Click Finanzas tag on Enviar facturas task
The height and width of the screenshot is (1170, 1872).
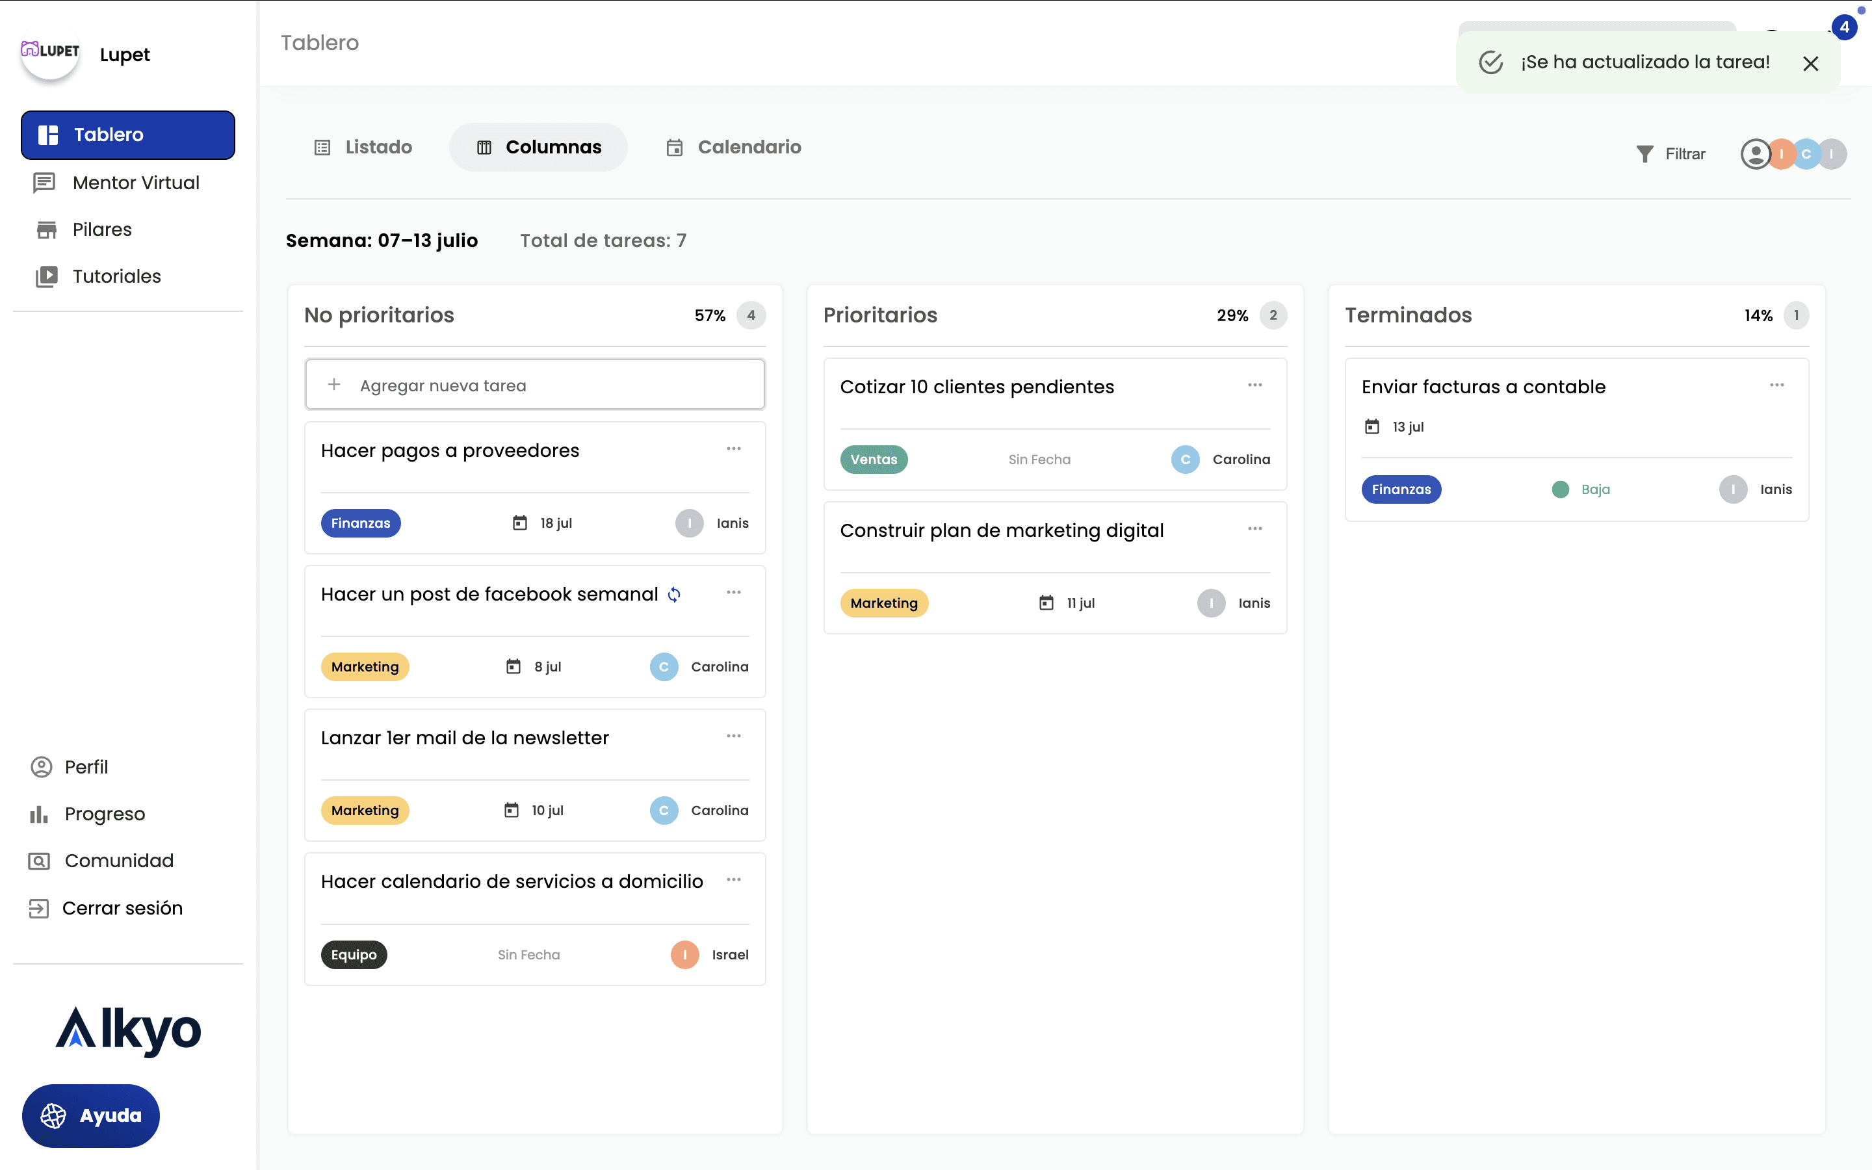[x=1401, y=490]
